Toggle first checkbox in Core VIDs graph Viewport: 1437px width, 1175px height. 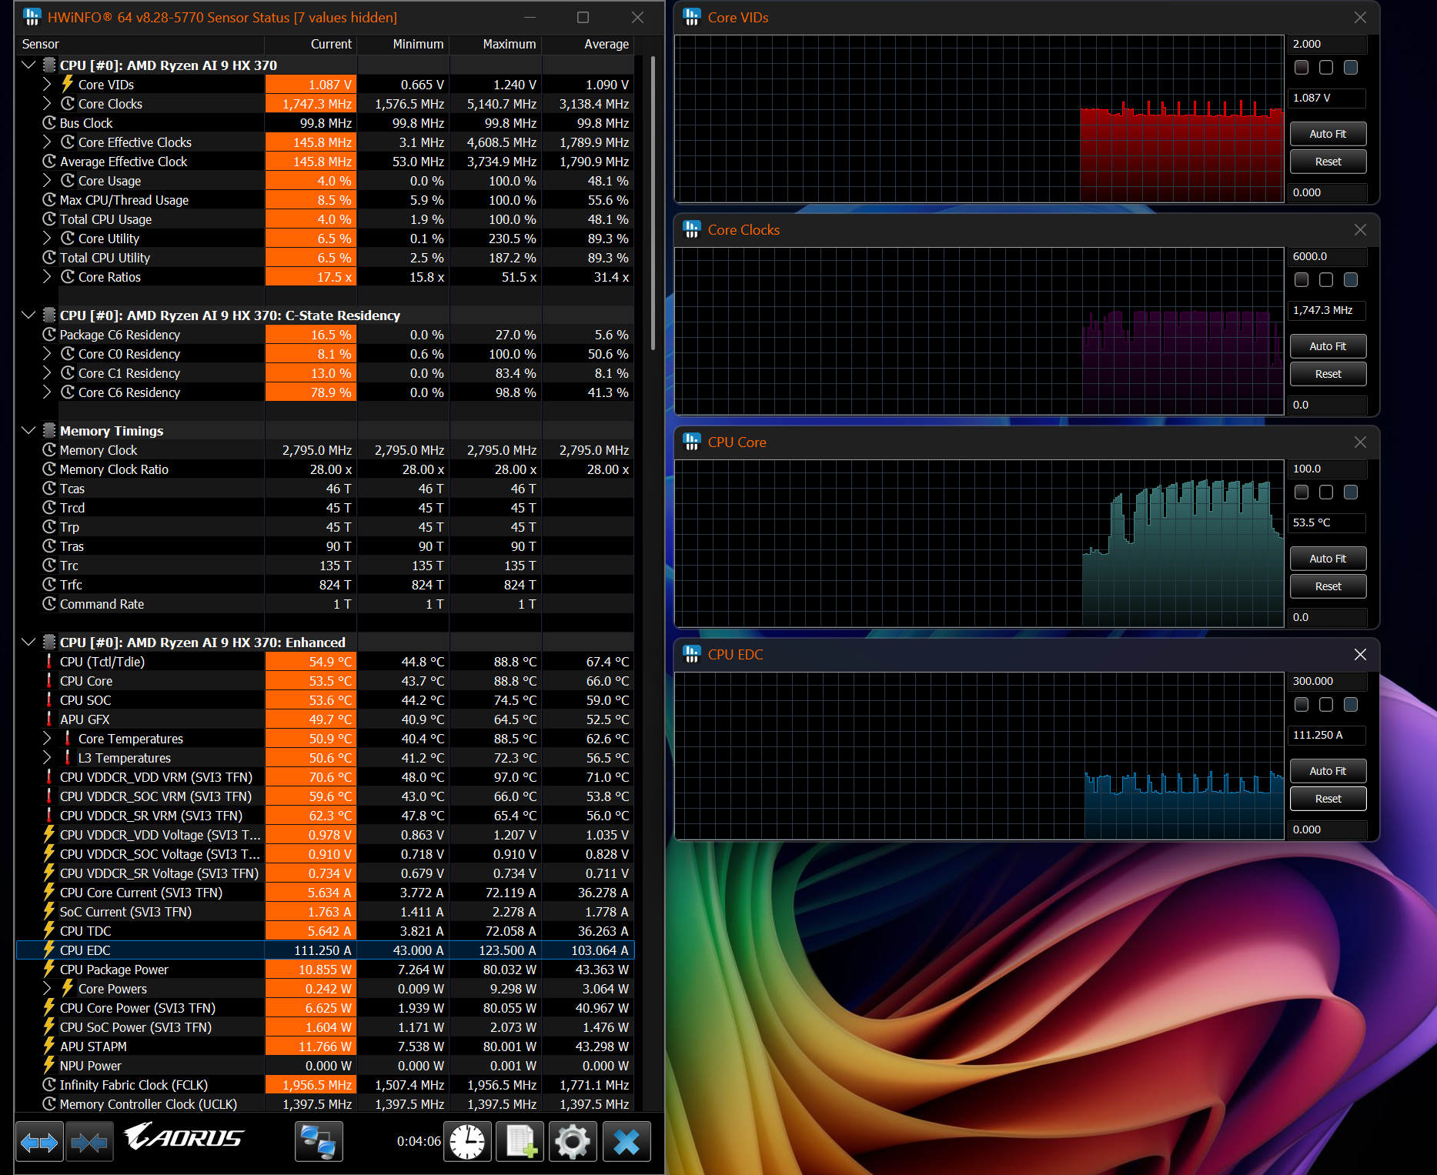click(1302, 68)
